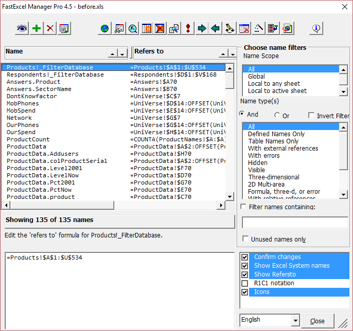Click the yellow highlighter tool icon

pos(230,28)
